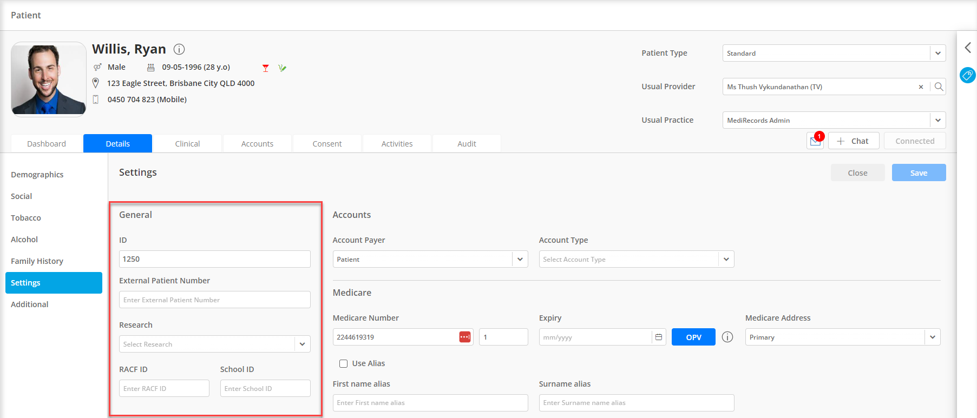Click the Medicare Number field
This screenshot has width=977, height=418.
tap(403, 337)
